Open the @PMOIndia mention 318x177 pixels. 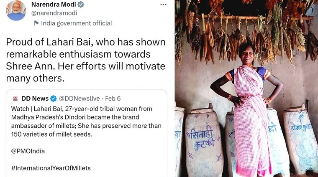(x=28, y=151)
